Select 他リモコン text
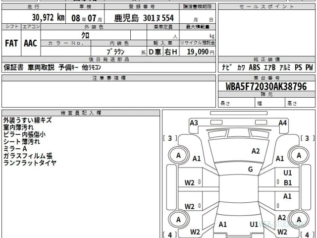Screen dimensions: 317x238 click(x=91, y=67)
